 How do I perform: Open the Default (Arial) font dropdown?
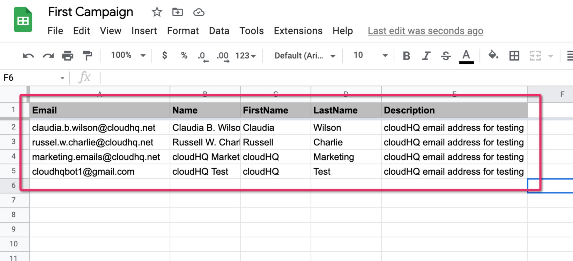305,56
